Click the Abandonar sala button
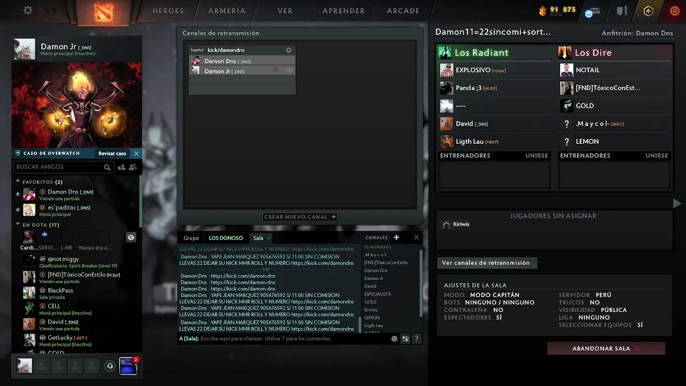The width and height of the screenshot is (686, 386). (606, 348)
